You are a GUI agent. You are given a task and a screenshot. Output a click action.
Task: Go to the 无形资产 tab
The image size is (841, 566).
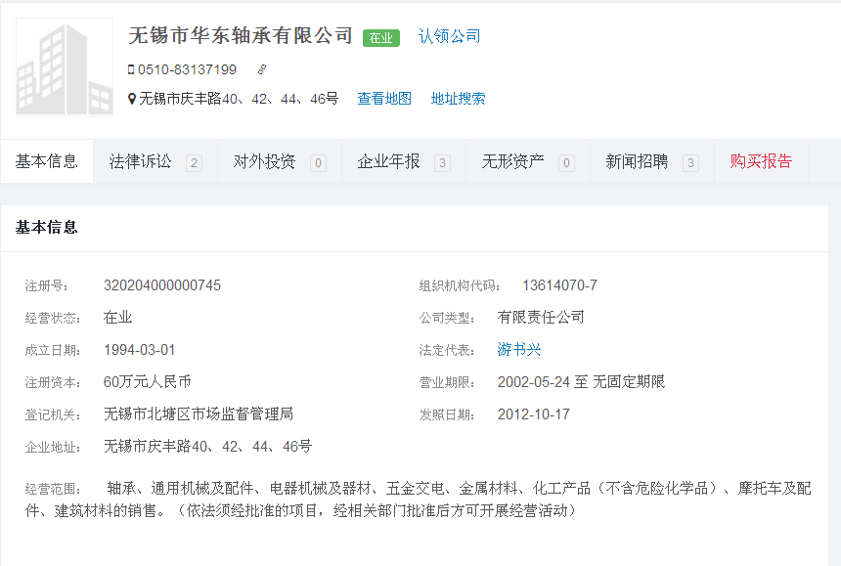pyautogui.click(x=512, y=162)
